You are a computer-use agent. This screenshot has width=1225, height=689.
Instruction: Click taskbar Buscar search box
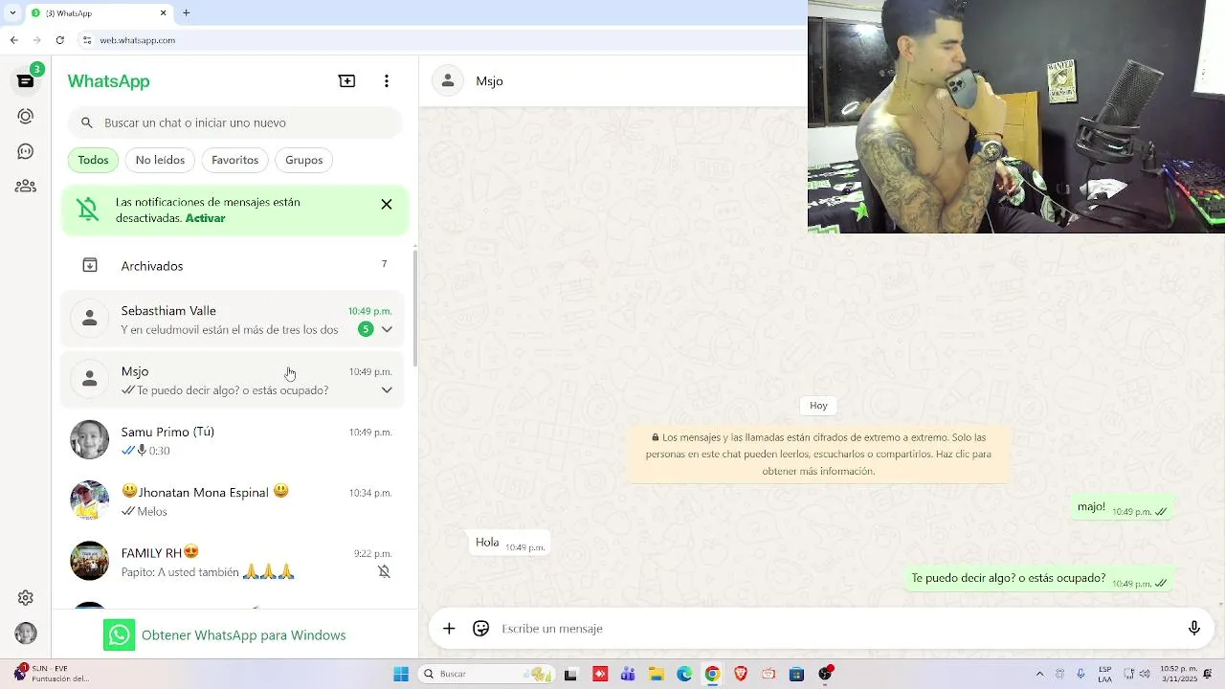point(487,675)
